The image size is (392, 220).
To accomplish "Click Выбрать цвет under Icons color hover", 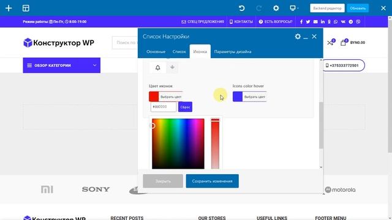I will point(255,97).
